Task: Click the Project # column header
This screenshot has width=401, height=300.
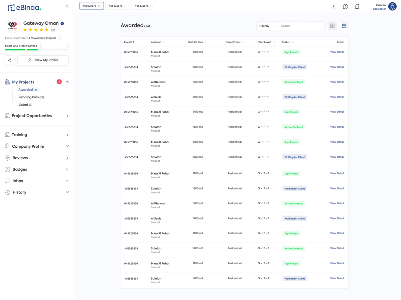Action: 129,42
